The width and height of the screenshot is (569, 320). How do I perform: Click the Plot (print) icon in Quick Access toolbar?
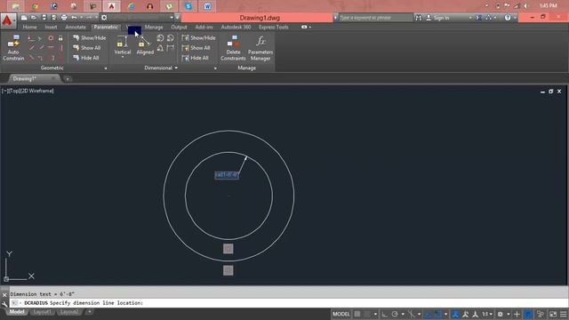[64, 18]
